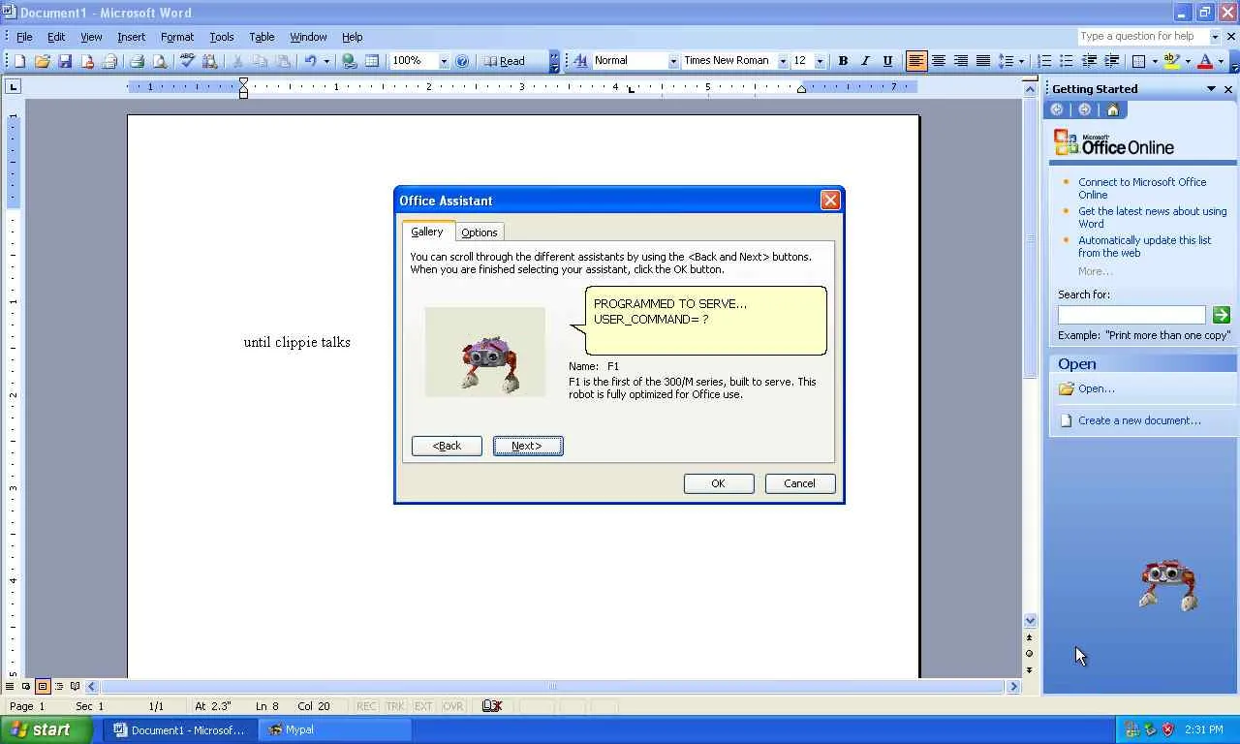Screen dimensions: 1240x744
Task: Click <Back in the Office Assistant gallery
Action: pos(447,446)
